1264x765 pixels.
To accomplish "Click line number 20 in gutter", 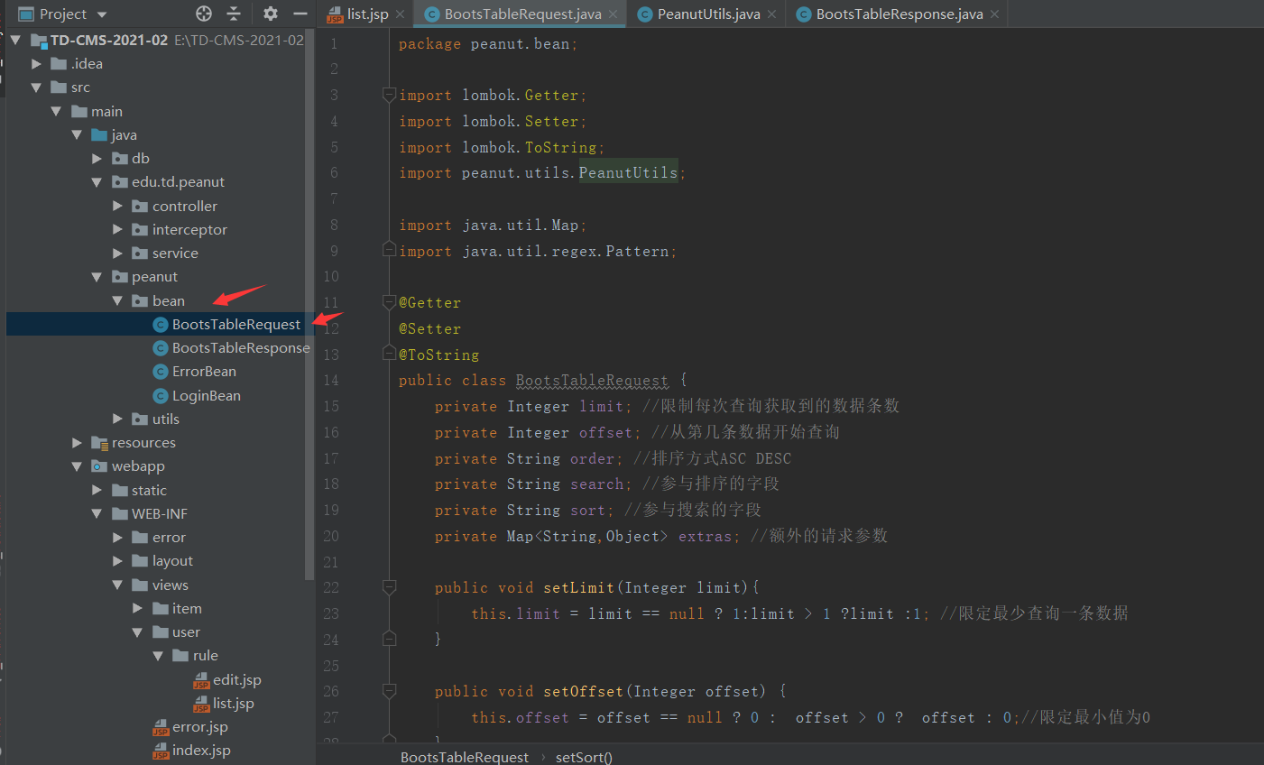I will tap(331, 536).
